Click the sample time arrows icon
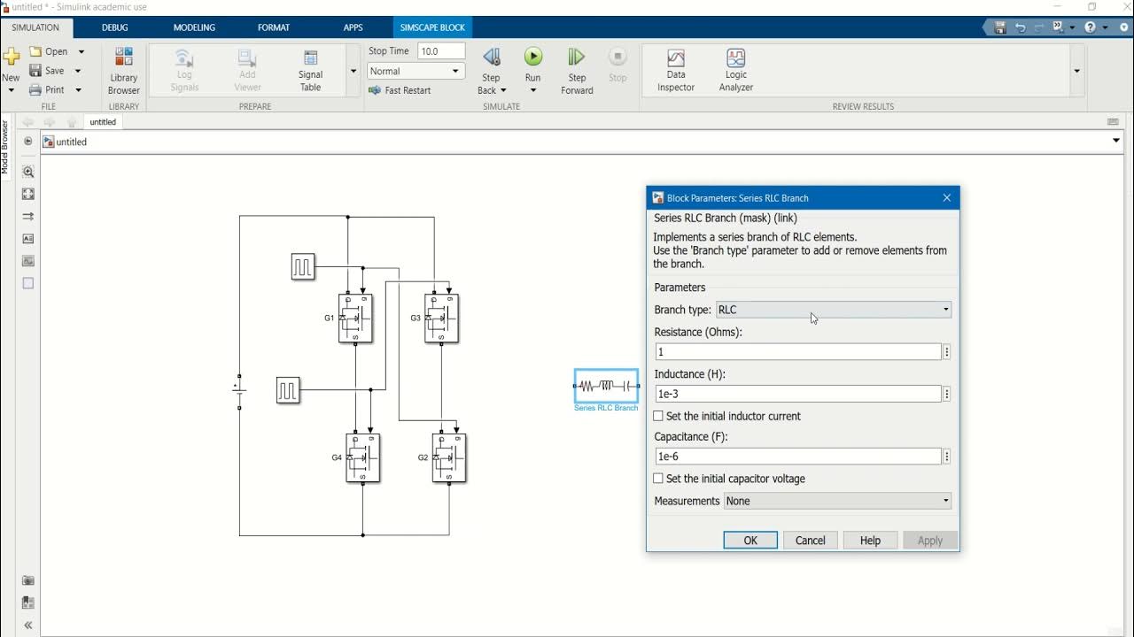The height and width of the screenshot is (637, 1134). point(27,217)
